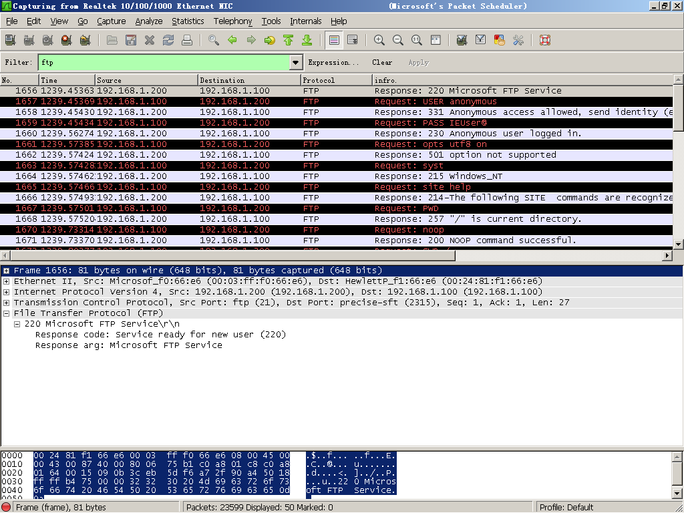The image size is (684, 513).
Task: Sort packets by Time column header
Action: click(67, 80)
